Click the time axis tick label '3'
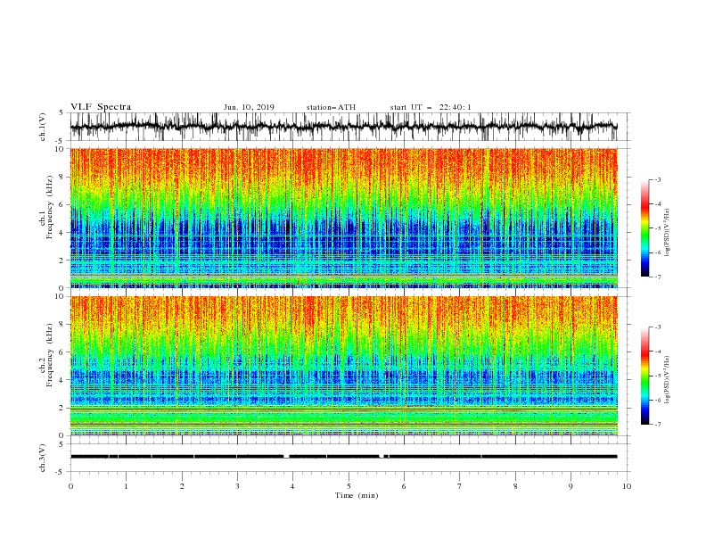Image resolution: width=706 pixels, height=546 pixels. tap(237, 486)
